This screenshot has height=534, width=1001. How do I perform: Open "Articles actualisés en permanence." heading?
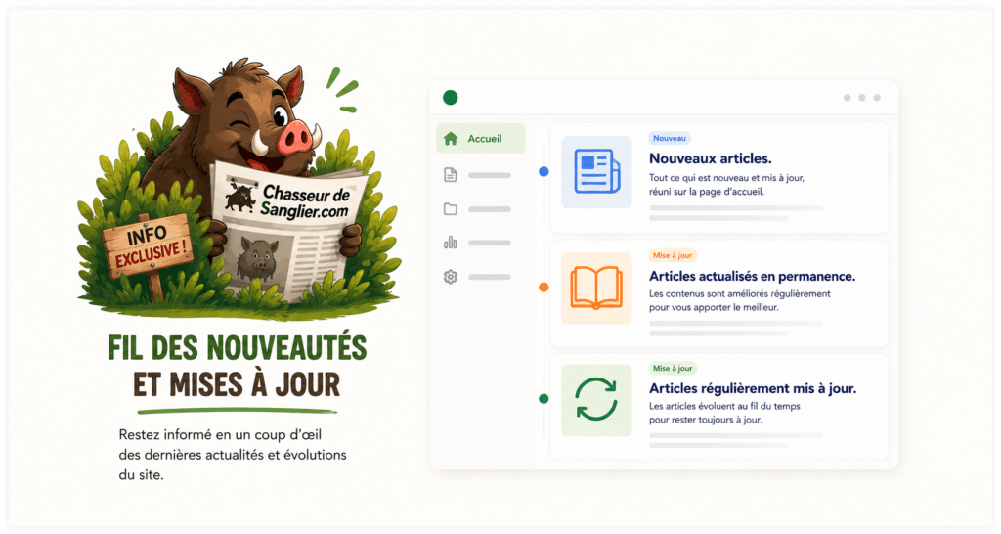752,276
